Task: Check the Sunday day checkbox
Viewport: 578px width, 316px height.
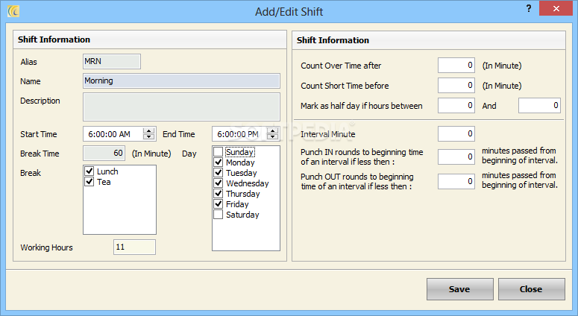Action: click(219, 152)
